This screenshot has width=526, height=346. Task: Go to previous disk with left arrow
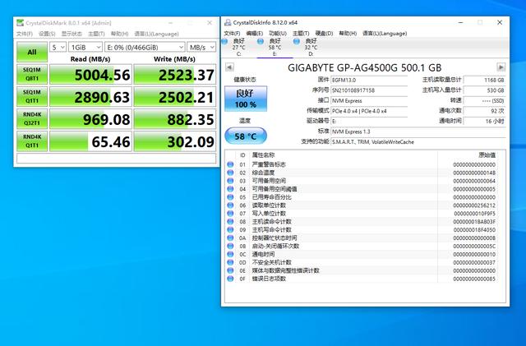click(229, 67)
